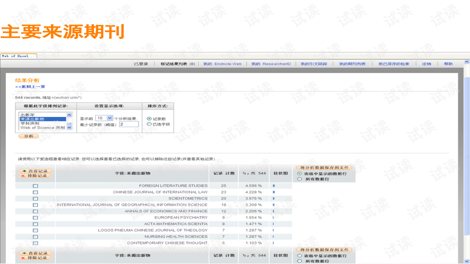Open 我的已保存的检索 link
This screenshot has width=470, height=264.
pyautogui.click(x=394, y=64)
